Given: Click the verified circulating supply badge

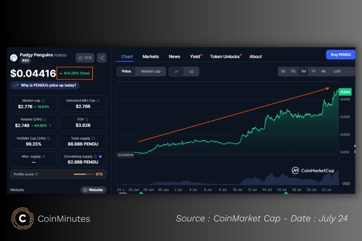Looking at the screenshot, I should point(101,156).
